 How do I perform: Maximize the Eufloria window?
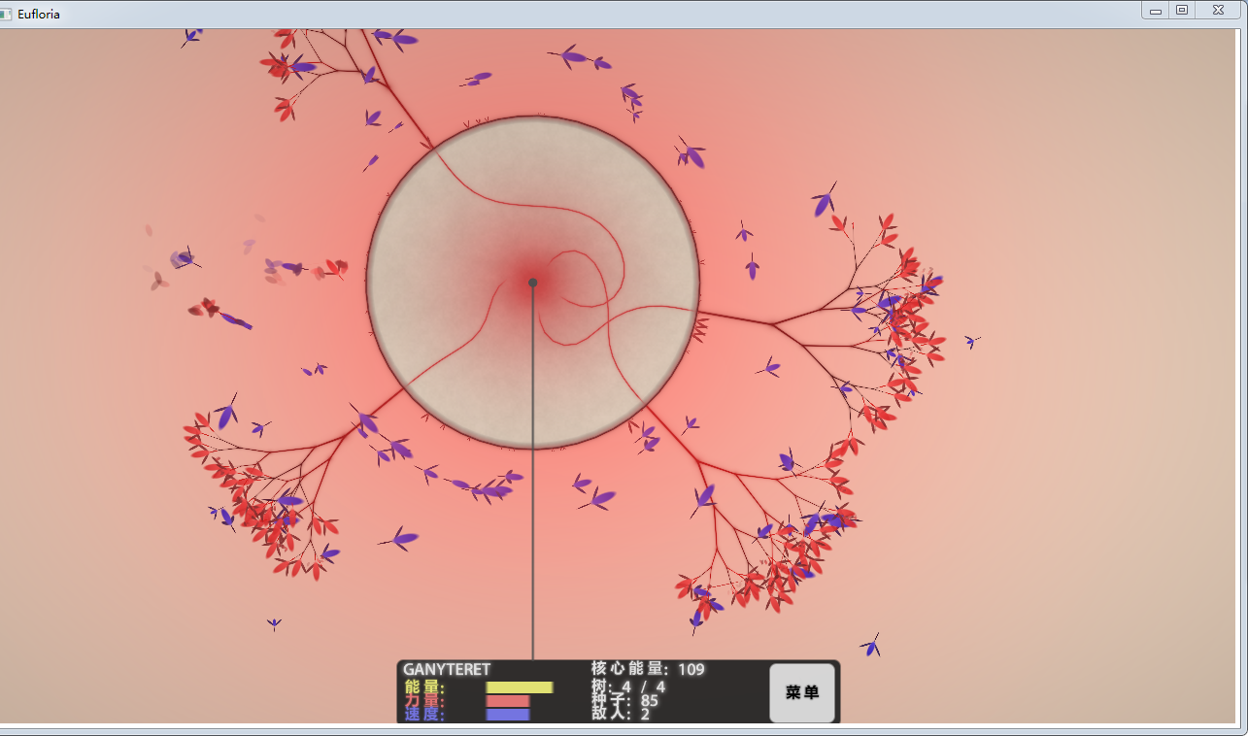pyautogui.click(x=1182, y=10)
